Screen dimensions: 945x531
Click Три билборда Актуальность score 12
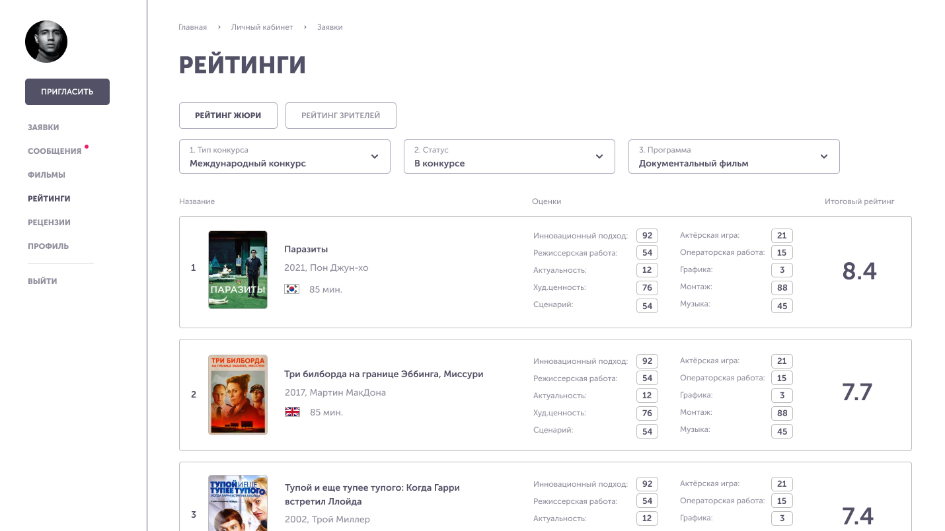tap(647, 396)
